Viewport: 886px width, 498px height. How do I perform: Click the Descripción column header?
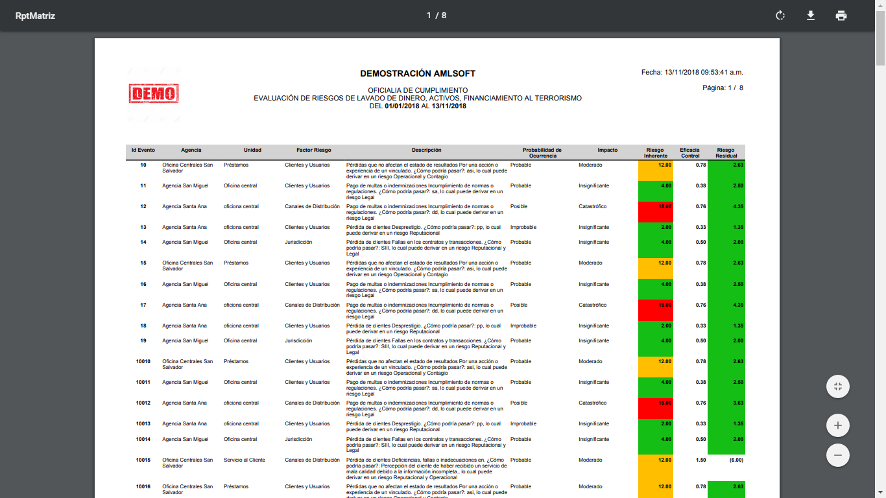click(x=426, y=150)
